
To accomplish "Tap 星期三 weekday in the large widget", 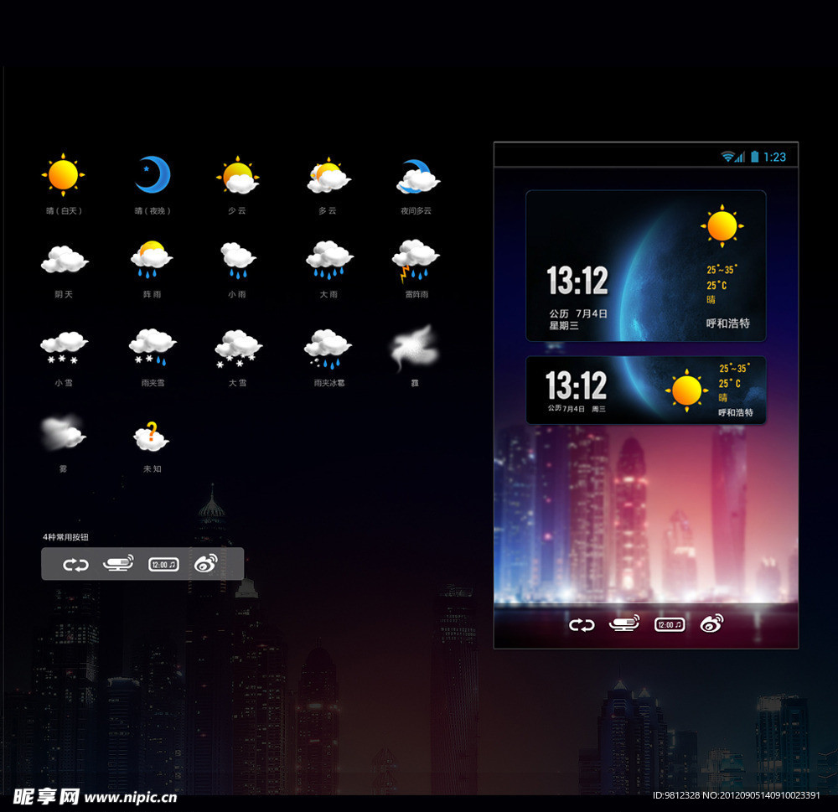I will (564, 325).
